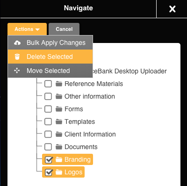This screenshot has width=187, height=186.
Task: Click the Reference Materials folder icon
Action: pyautogui.click(x=59, y=84)
